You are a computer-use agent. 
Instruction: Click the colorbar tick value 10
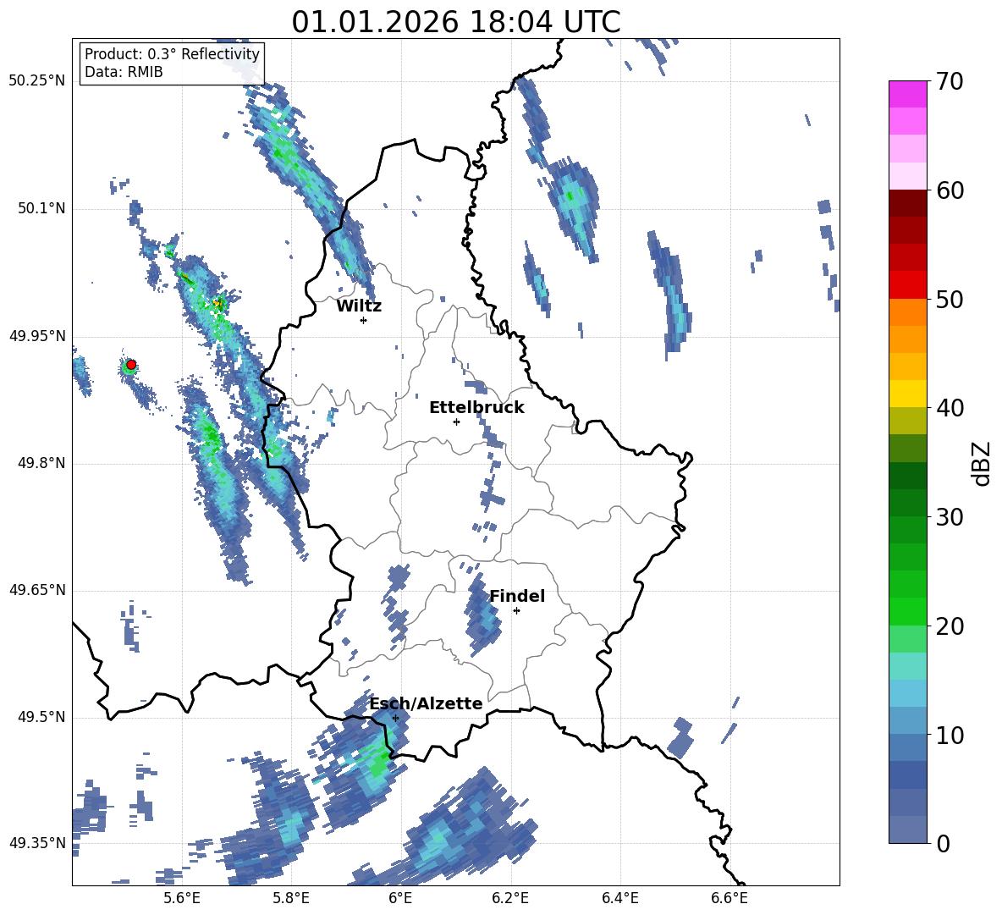coord(950,735)
